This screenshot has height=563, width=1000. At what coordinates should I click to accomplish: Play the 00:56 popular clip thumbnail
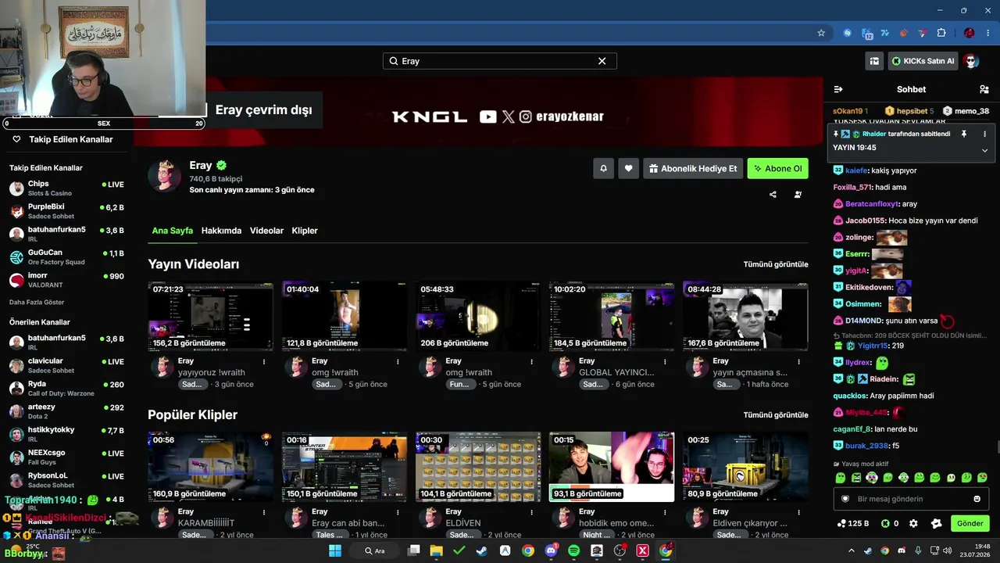211,467
